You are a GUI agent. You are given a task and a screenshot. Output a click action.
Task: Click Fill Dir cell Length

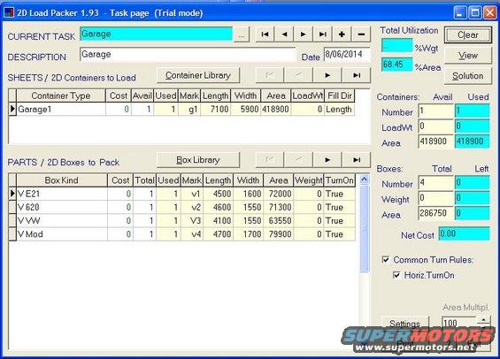[x=340, y=110]
